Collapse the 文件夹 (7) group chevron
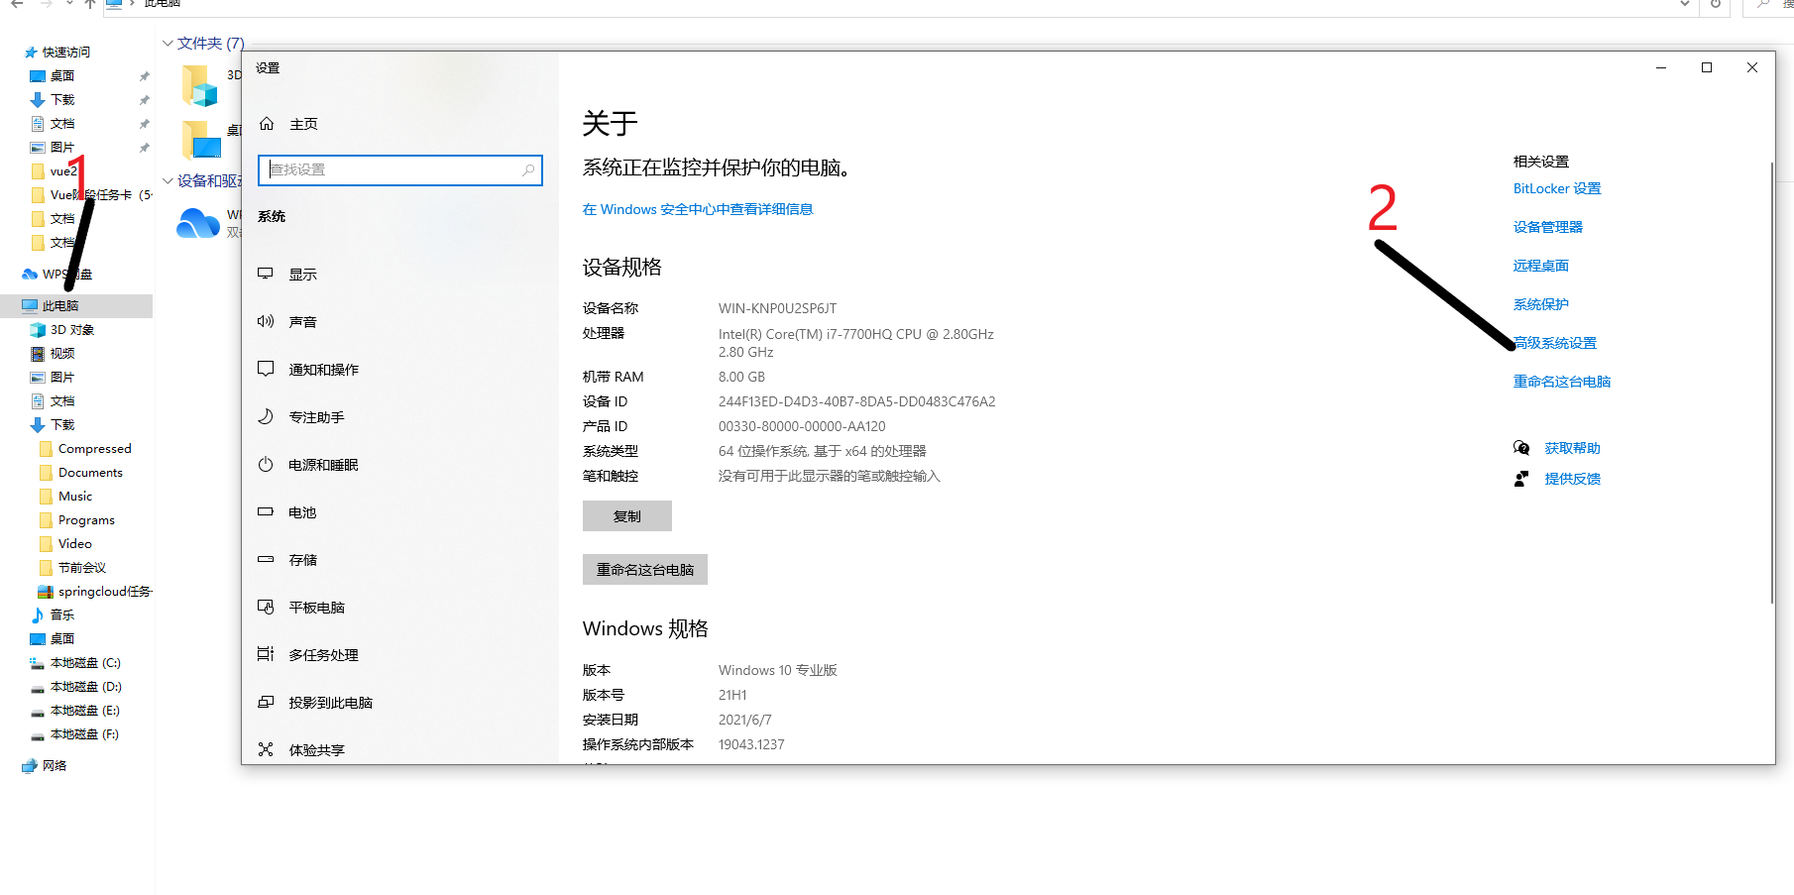Viewport: 1794px width, 895px height. coord(168,44)
